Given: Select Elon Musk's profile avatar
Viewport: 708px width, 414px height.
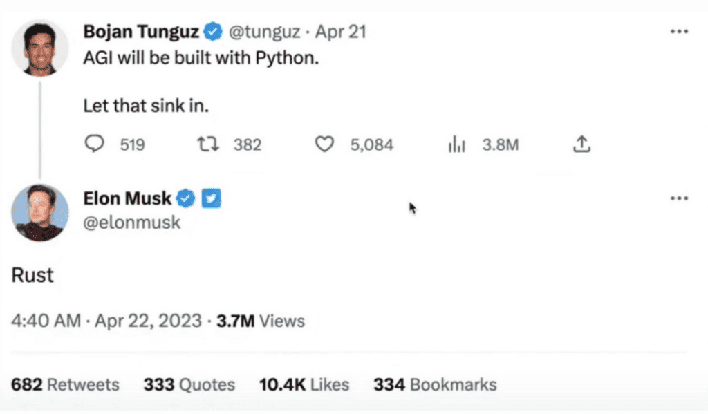Looking at the screenshot, I should [x=39, y=214].
